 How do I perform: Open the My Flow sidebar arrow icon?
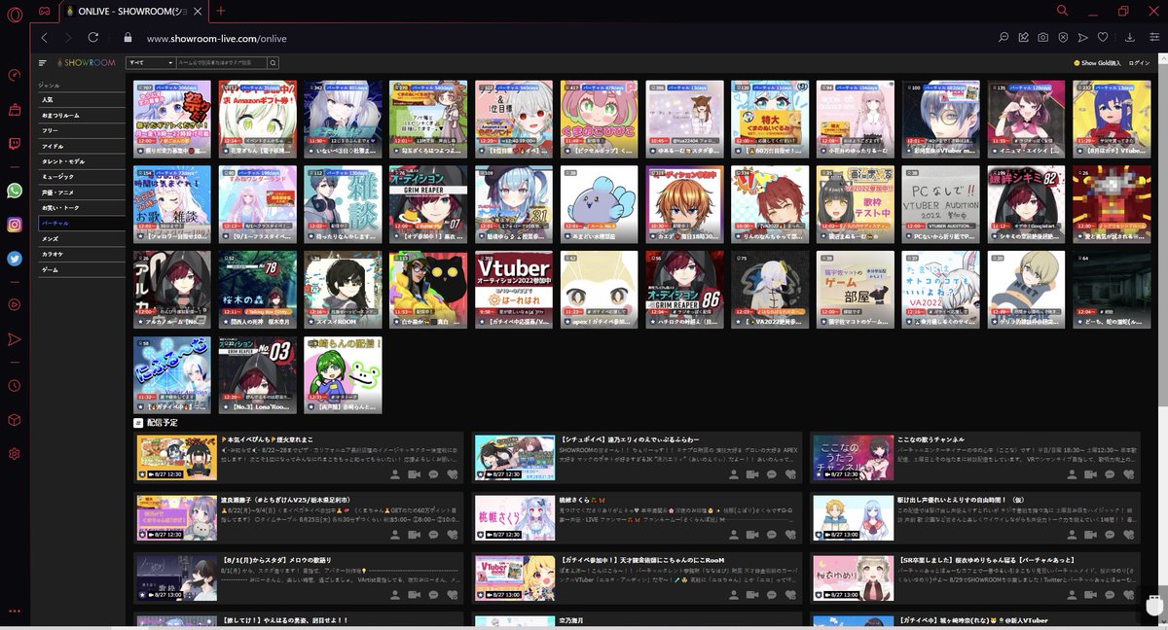click(x=15, y=339)
